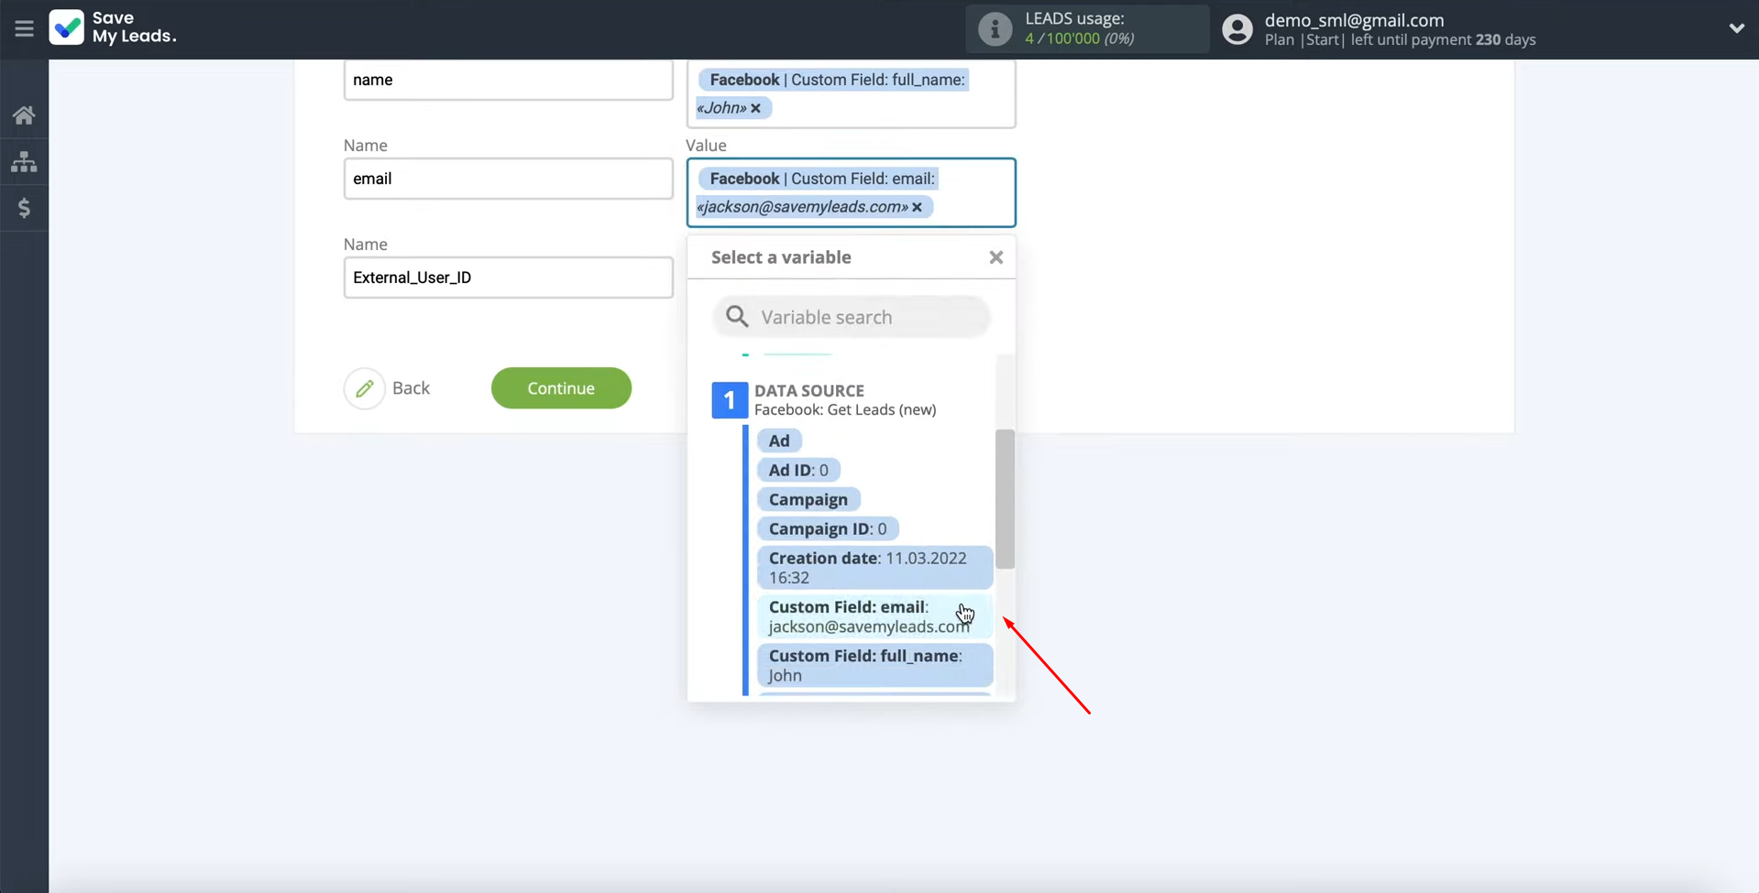Click the Continue button

[561, 388]
